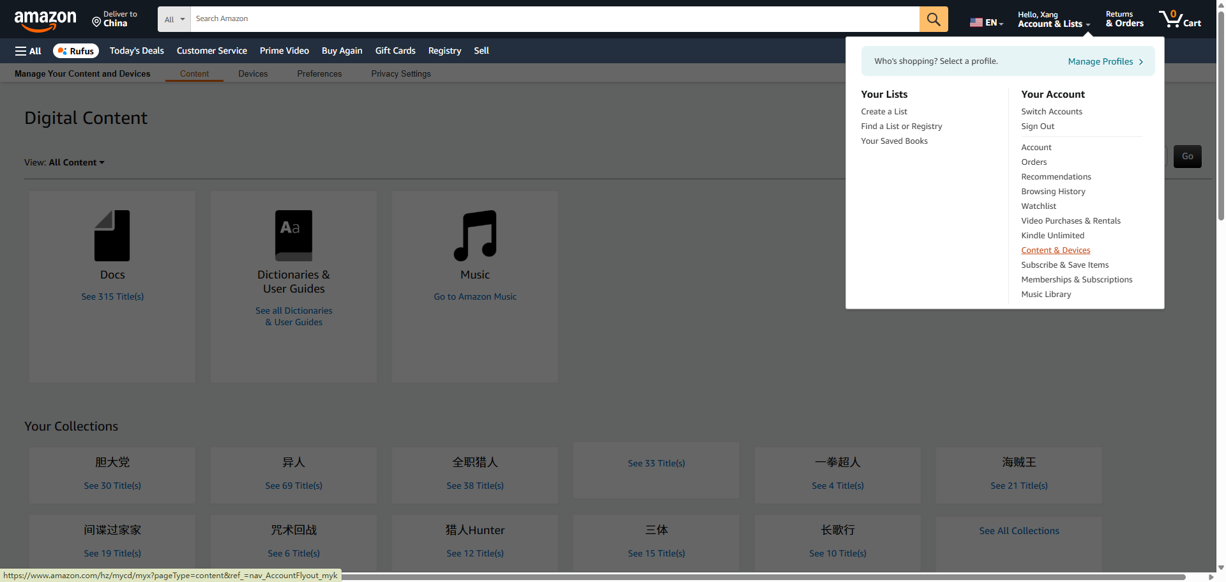Click See All Collections

pos(1019,531)
